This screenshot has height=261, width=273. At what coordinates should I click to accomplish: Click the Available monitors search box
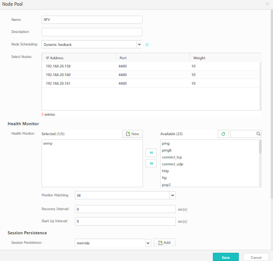pyautogui.click(x=243, y=134)
